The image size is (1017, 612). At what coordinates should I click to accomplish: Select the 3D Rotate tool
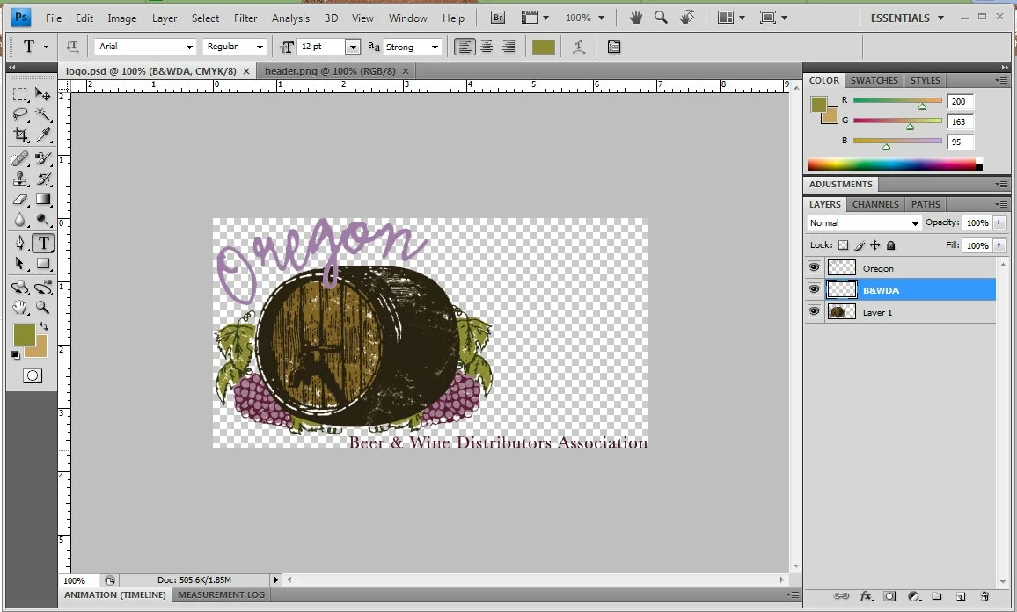(x=20, y=288)
